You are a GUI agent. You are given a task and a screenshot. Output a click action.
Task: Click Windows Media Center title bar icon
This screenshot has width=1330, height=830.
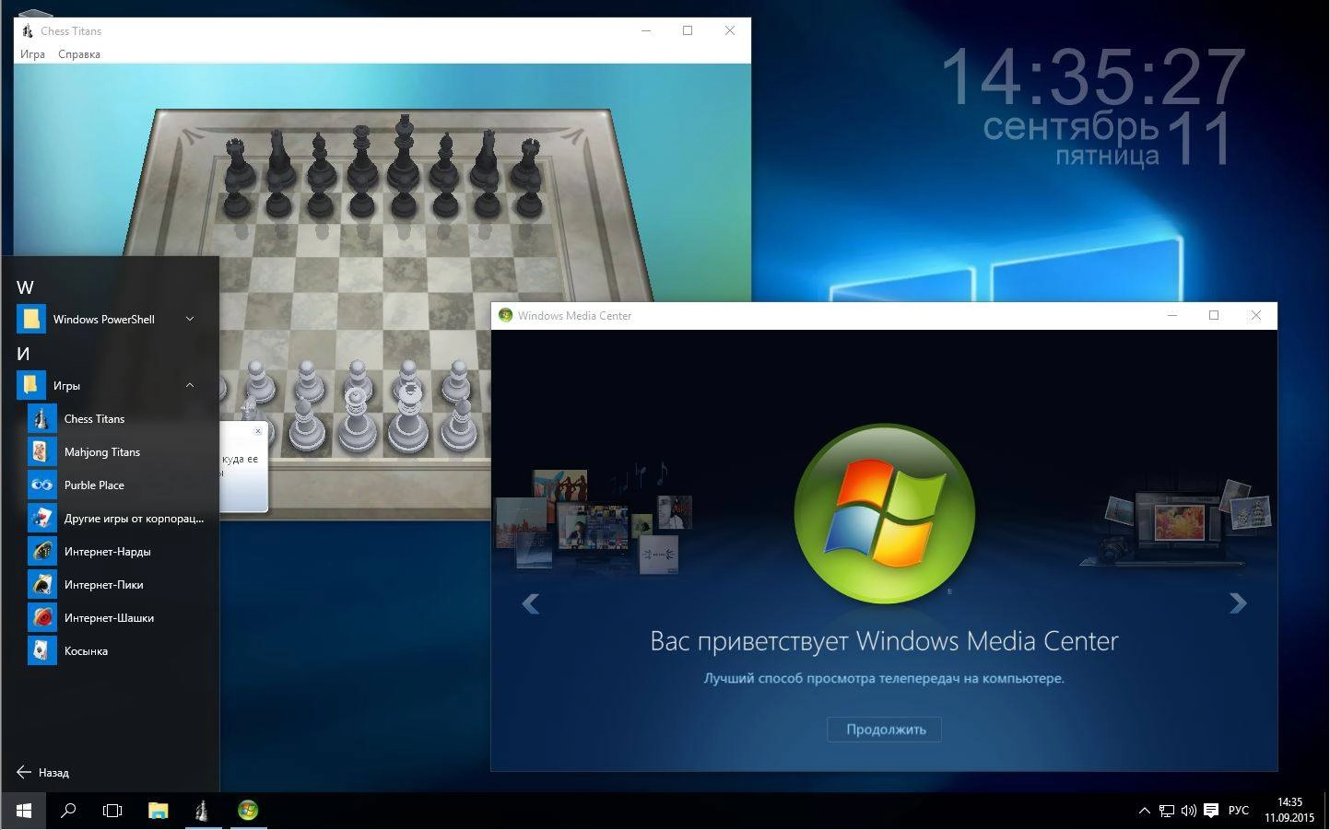point(505,315)
